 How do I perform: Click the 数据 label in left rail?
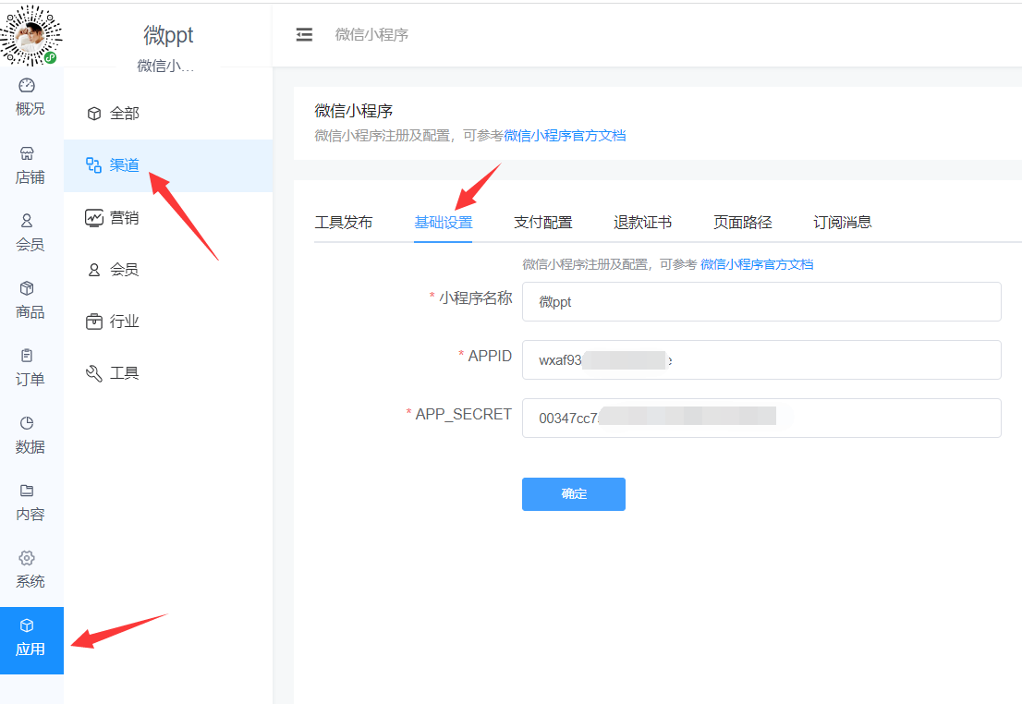click(30, 447)
